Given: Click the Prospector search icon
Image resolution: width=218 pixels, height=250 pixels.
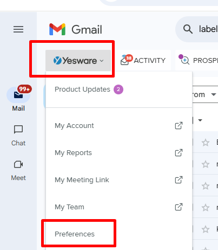Looking at the screenshot, I should click(184, 60).
